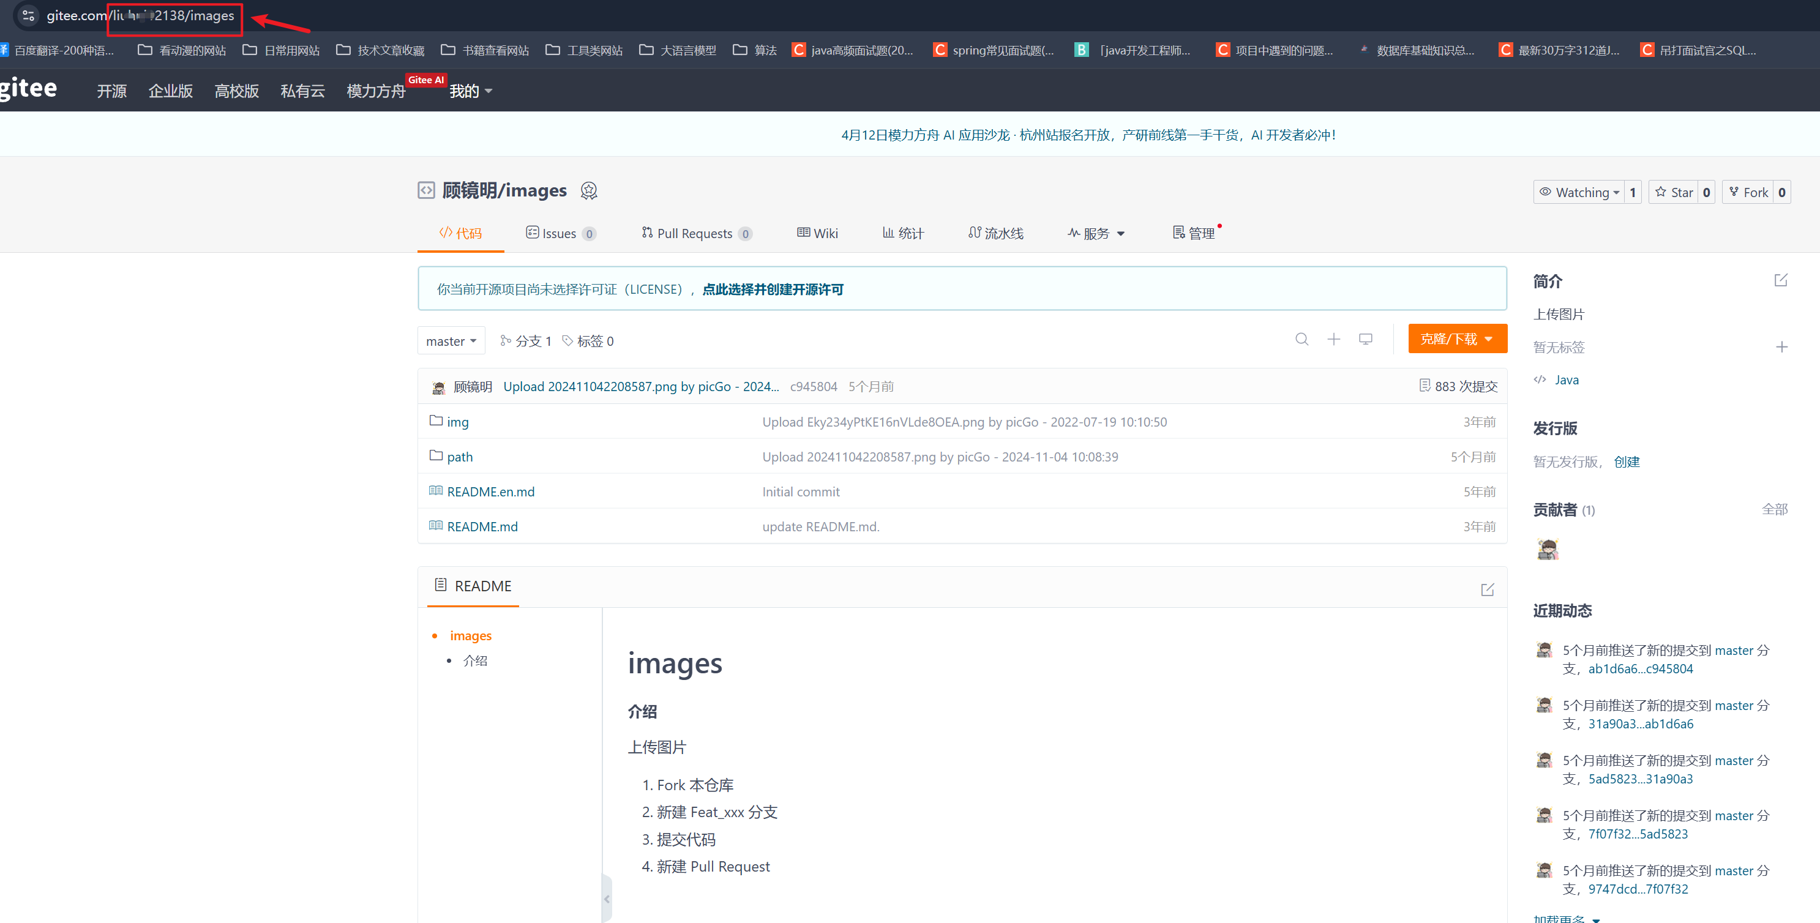Open the Web IDE monitor icon
This screenshot has height=923, width=1820.
click(x=1365, y=340)
